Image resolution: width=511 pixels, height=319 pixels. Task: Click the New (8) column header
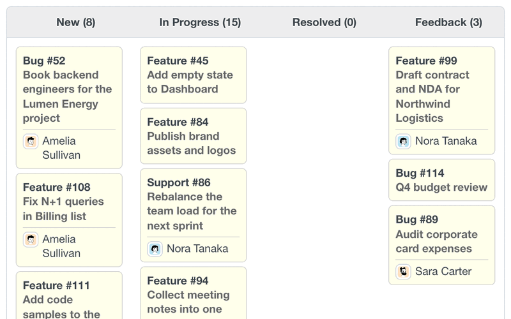(x=75, y=22)
